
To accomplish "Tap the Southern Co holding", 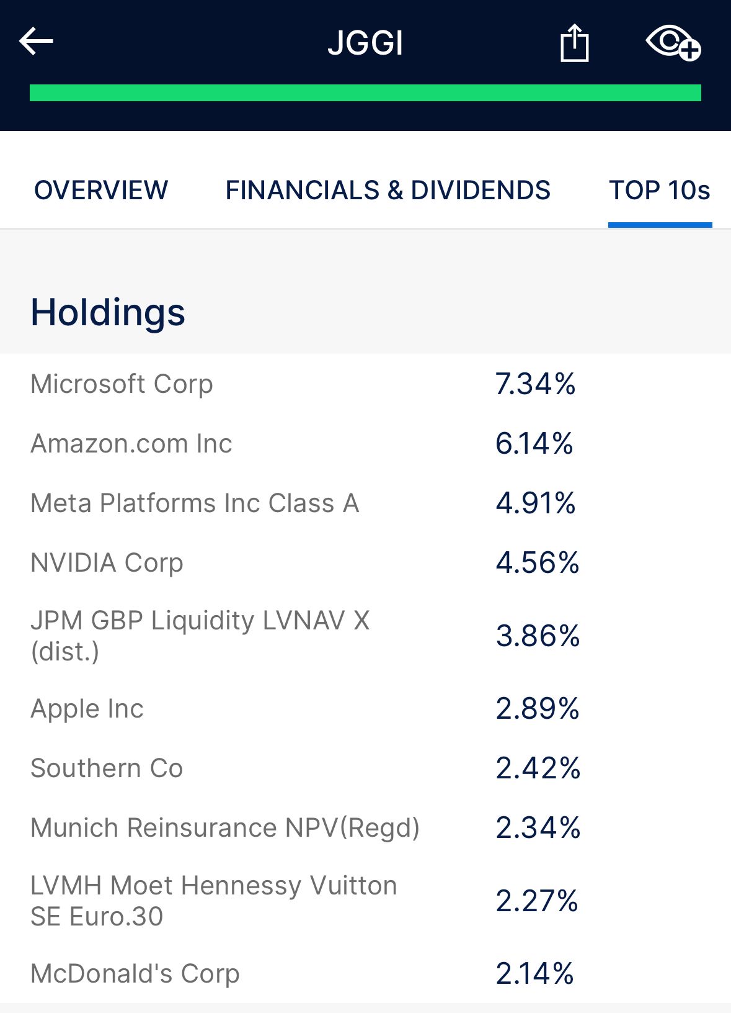I will (x=107, y=768).
